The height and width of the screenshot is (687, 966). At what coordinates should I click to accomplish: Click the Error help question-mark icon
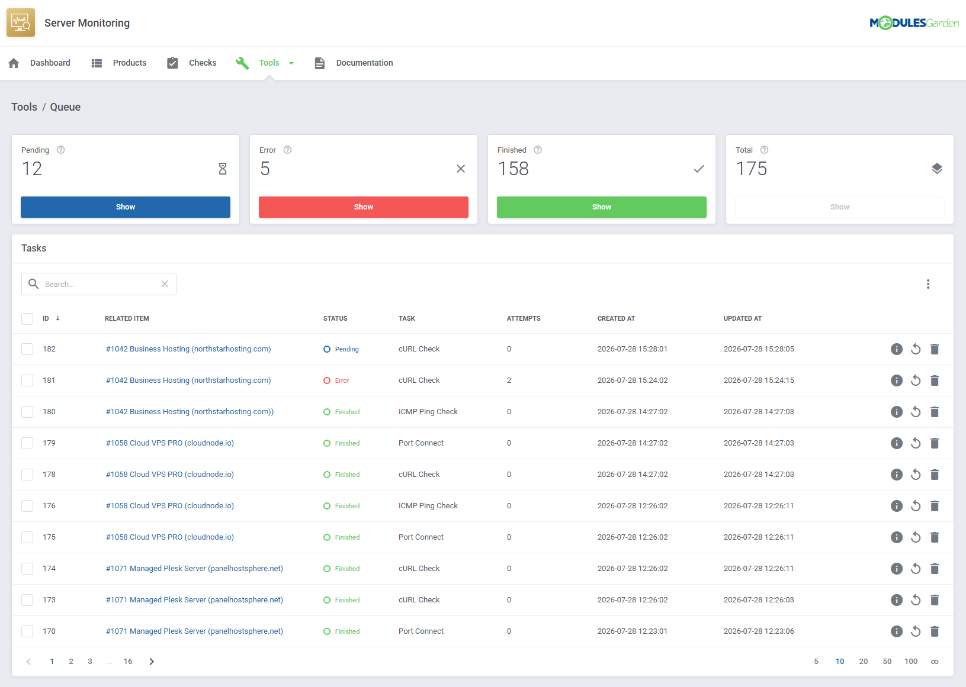287,150
